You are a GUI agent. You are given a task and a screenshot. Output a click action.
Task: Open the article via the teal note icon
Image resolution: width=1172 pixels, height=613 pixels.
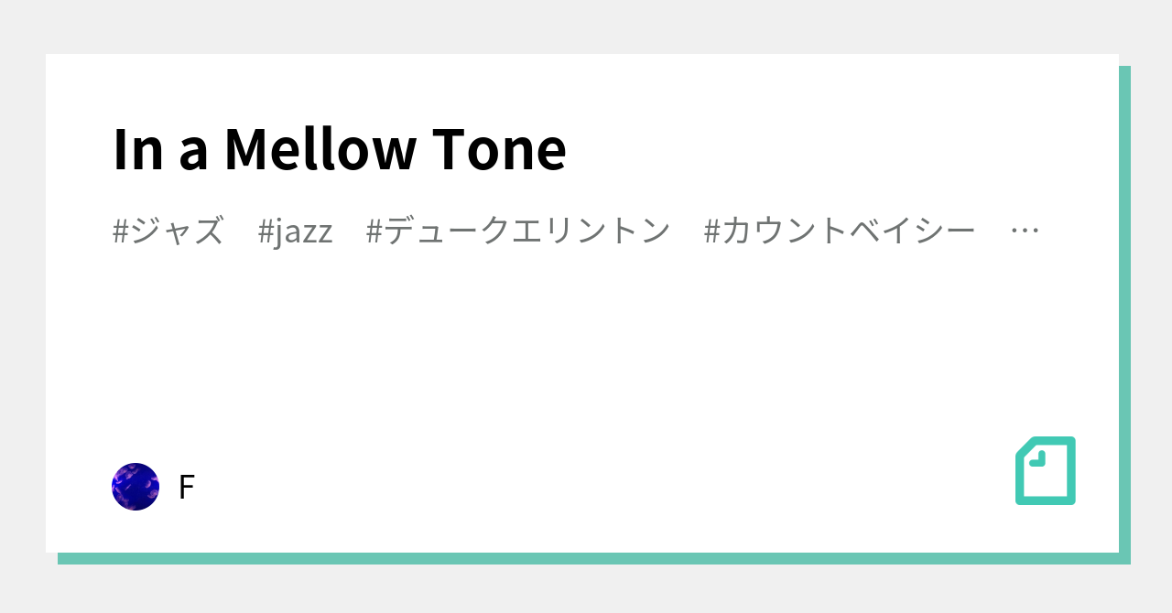click(1045, 472)
